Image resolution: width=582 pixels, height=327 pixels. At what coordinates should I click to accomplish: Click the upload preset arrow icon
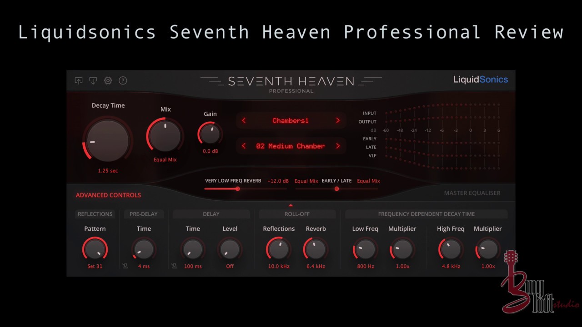click(79, 81)
